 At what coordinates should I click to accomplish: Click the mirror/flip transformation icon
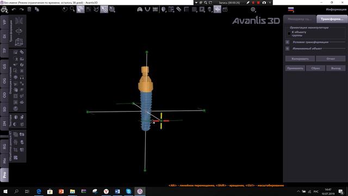point(19,21)
